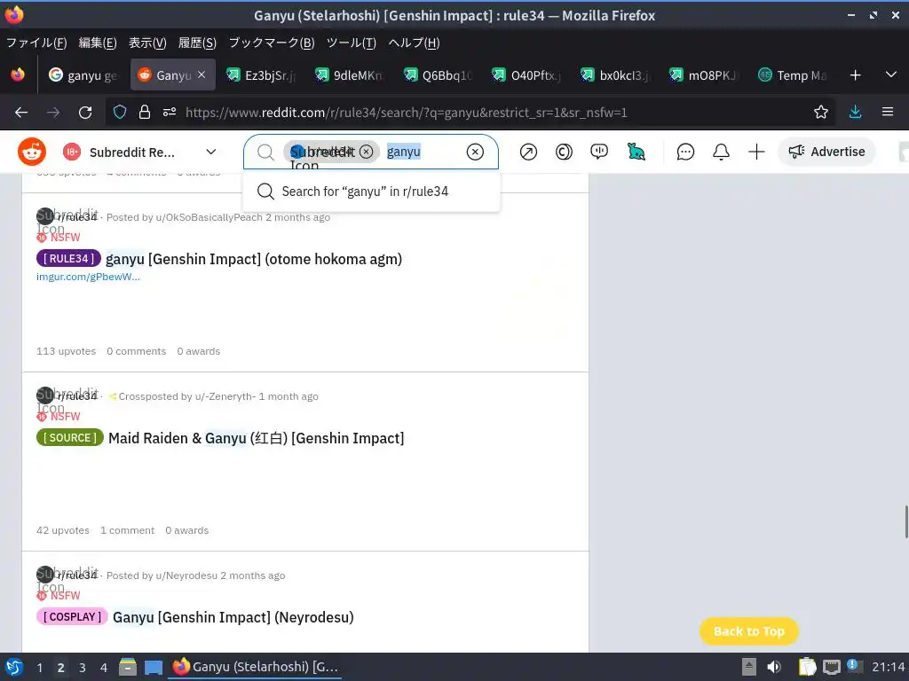This screenshot has width=909, height=681.
Task: Click the page vertical scrollbar thumb
Action: coord(905,521)
